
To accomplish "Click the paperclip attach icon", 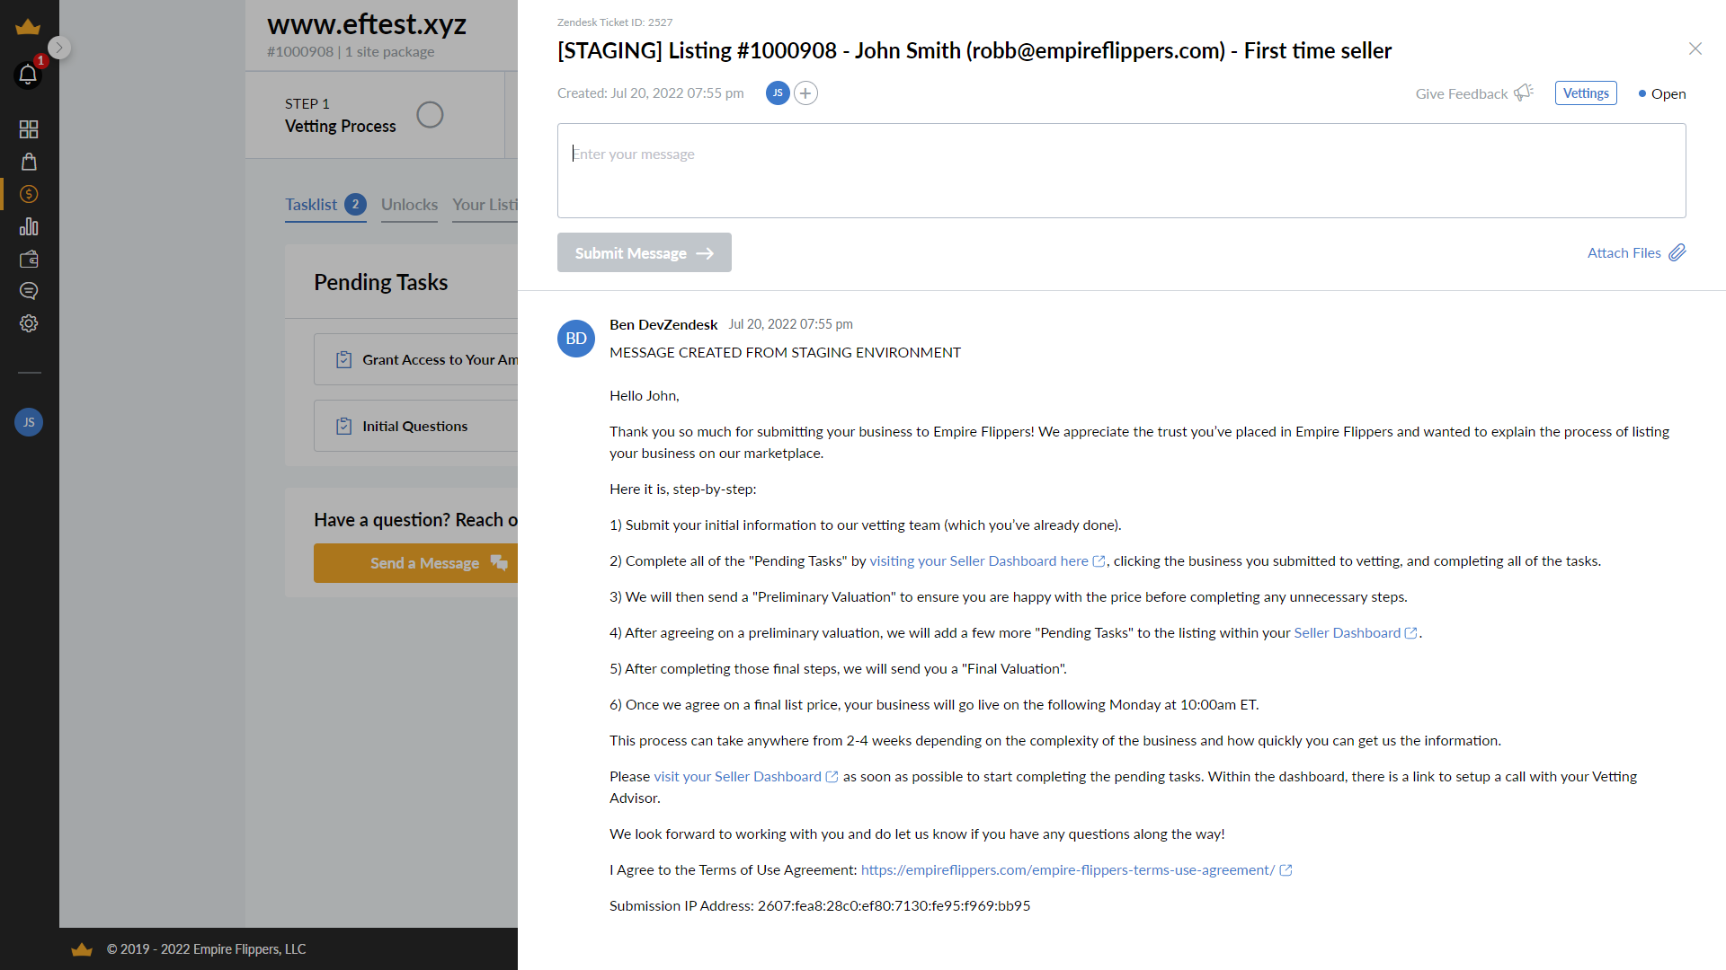I will pos(1677,253).
